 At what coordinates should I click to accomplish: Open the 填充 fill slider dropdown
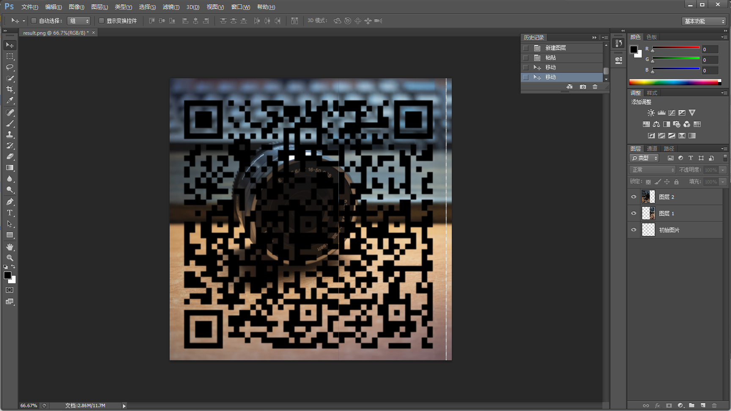tap(723, 181)
